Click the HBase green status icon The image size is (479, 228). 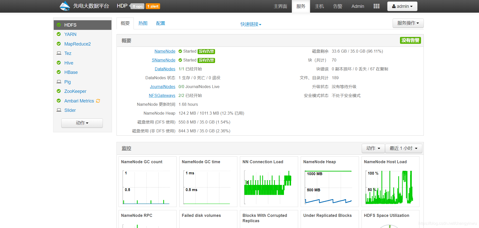[x=59, y=72]
